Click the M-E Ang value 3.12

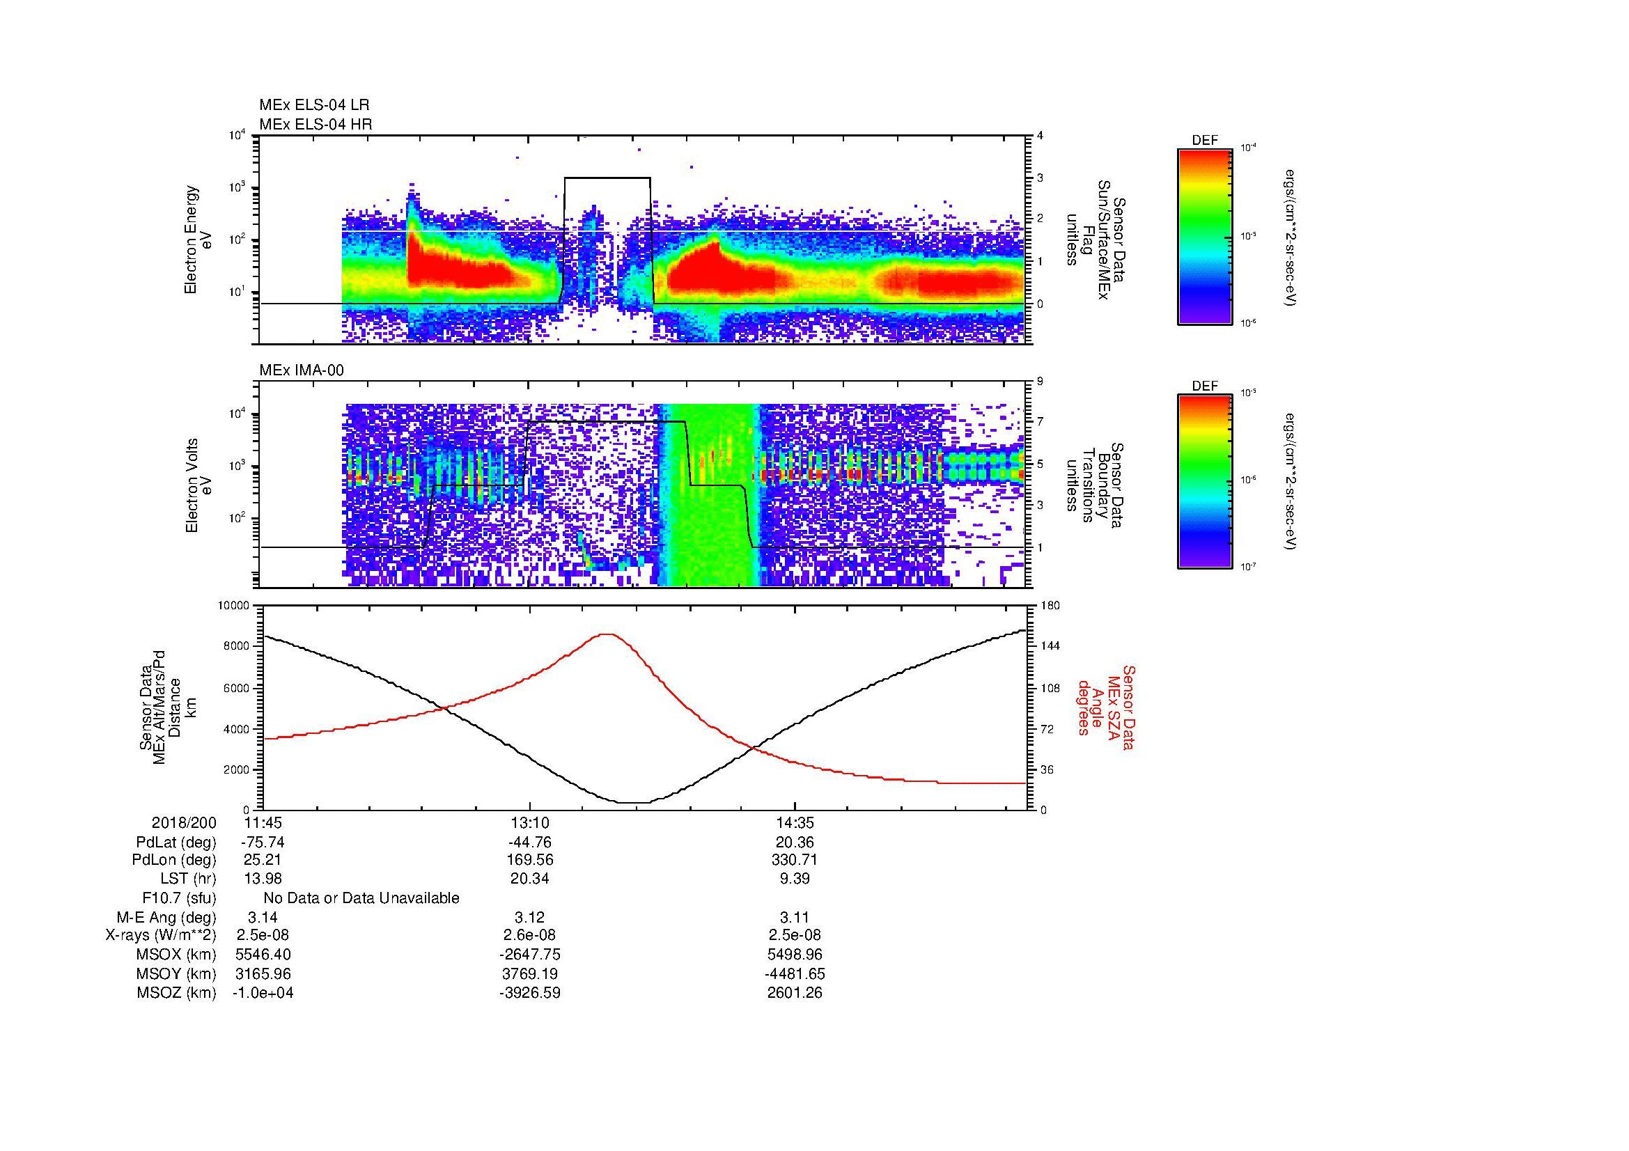point(529,917)
